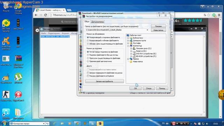Check 'Запази повредените файлове на диска'
This screenshot has width=224, height=126.
(88, 73)
